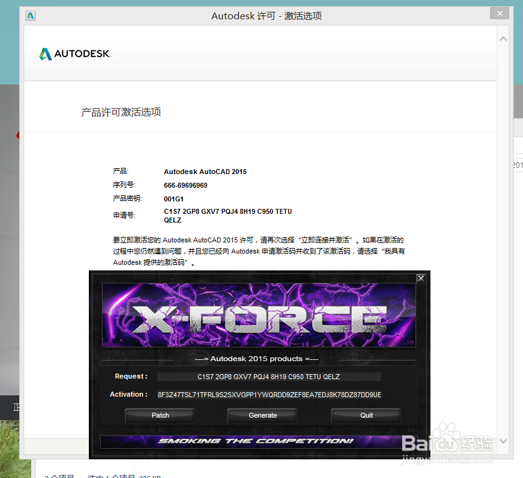Click the keygen close X icon

pyautogui.click(x=421, y=278)
